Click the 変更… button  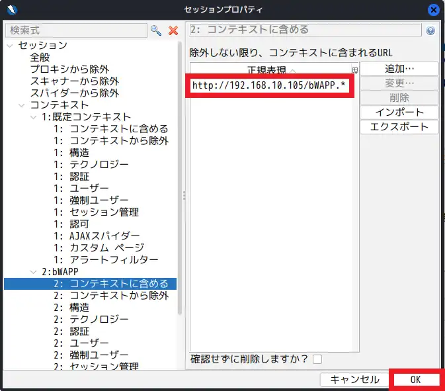[x=399, y=83]
